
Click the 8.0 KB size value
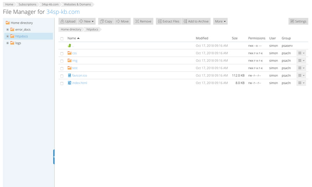click(240, 83)
